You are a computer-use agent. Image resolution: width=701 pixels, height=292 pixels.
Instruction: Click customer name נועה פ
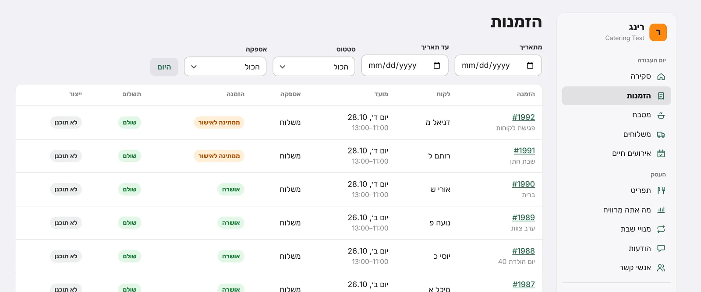pos(440,223)
